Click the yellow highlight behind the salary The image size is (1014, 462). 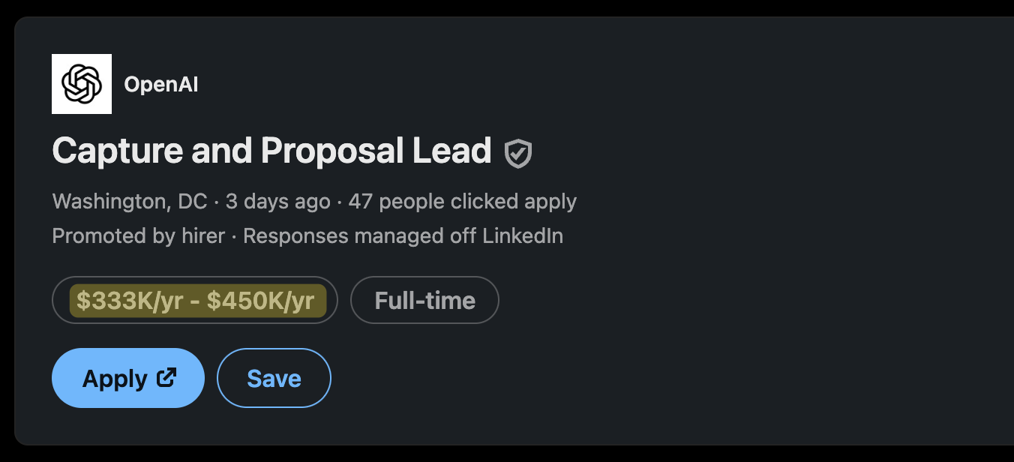tap(198, 301)
